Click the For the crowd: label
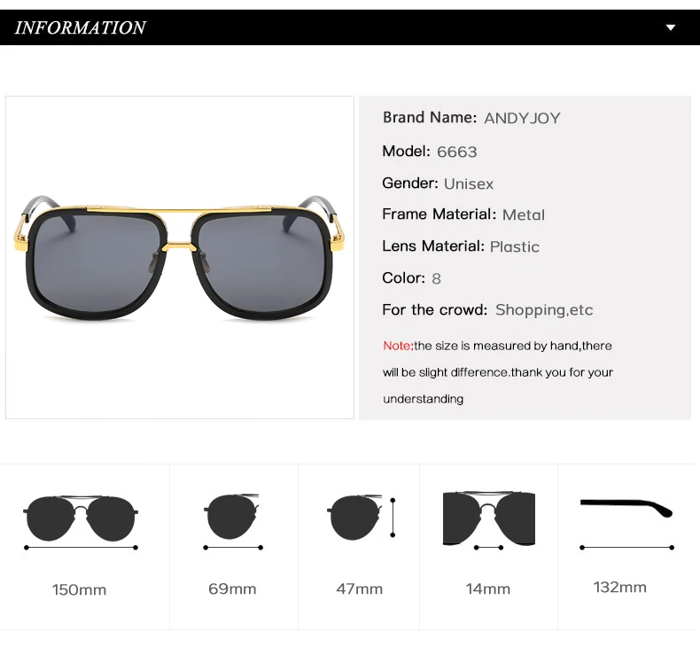This screenshot has height=655, width=700. [435, 309]
